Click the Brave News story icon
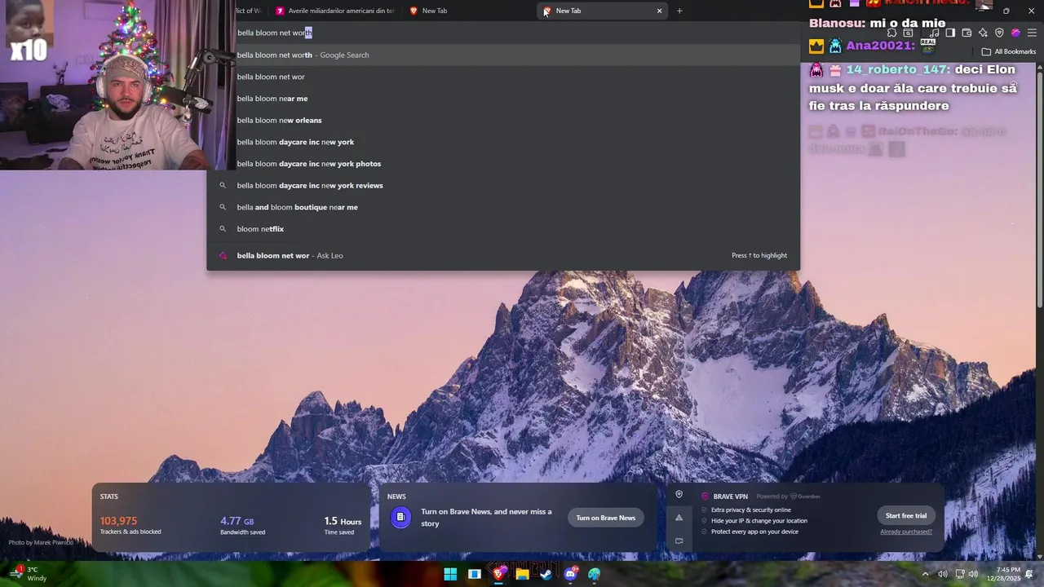Image resolution: width=1044 pixels, height=587 pixels. point(400,517)
